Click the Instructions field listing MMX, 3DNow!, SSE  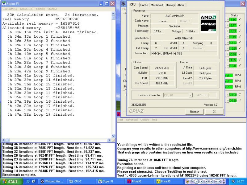pos(184,53)
